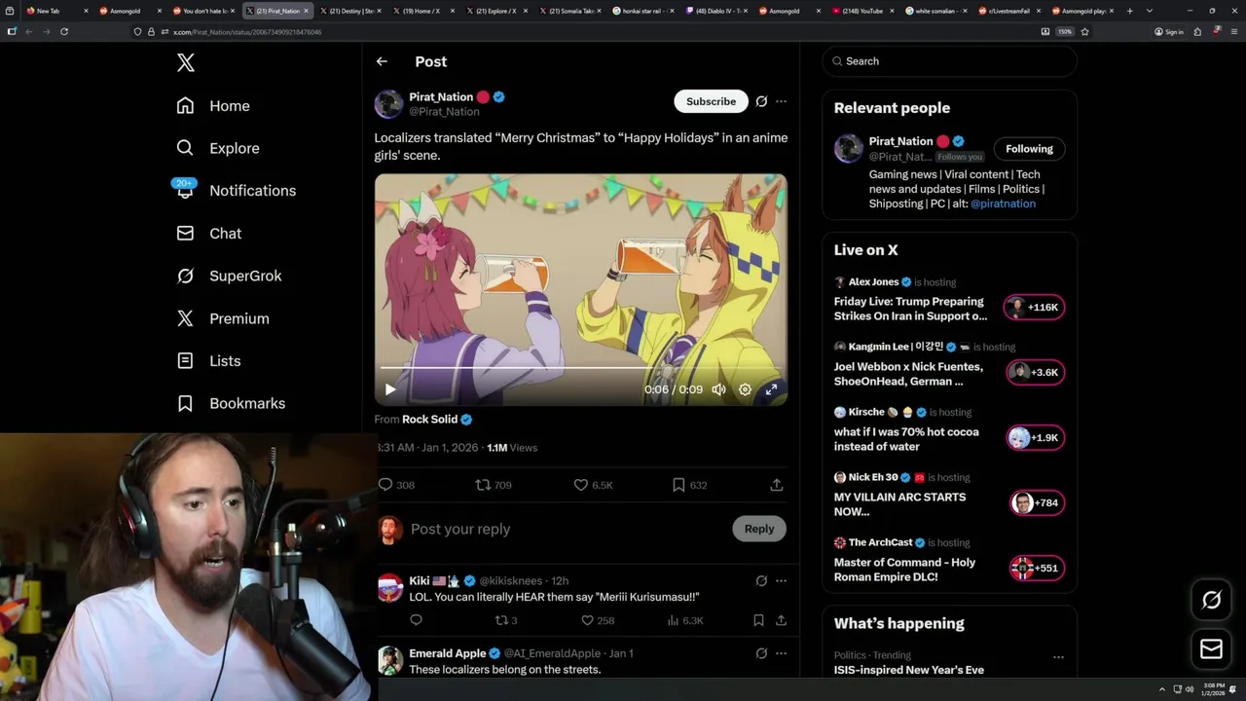Click Grok icon on Emerald Apple's reply

[x=761, y=653]
